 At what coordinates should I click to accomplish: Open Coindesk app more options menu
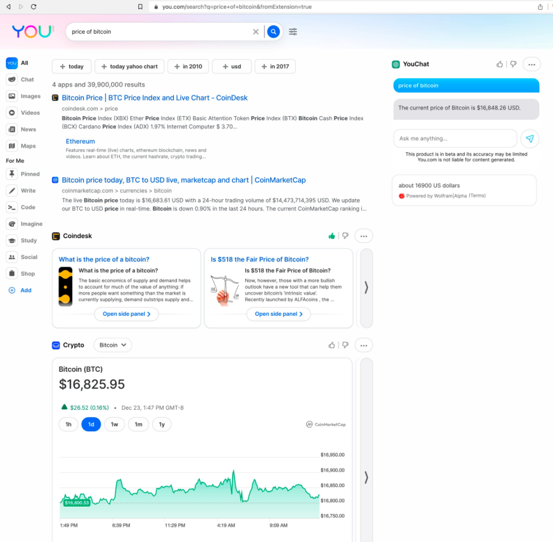tap(364, 236)
